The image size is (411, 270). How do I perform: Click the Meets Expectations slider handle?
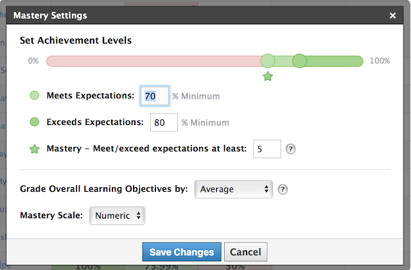click(268, 61)
